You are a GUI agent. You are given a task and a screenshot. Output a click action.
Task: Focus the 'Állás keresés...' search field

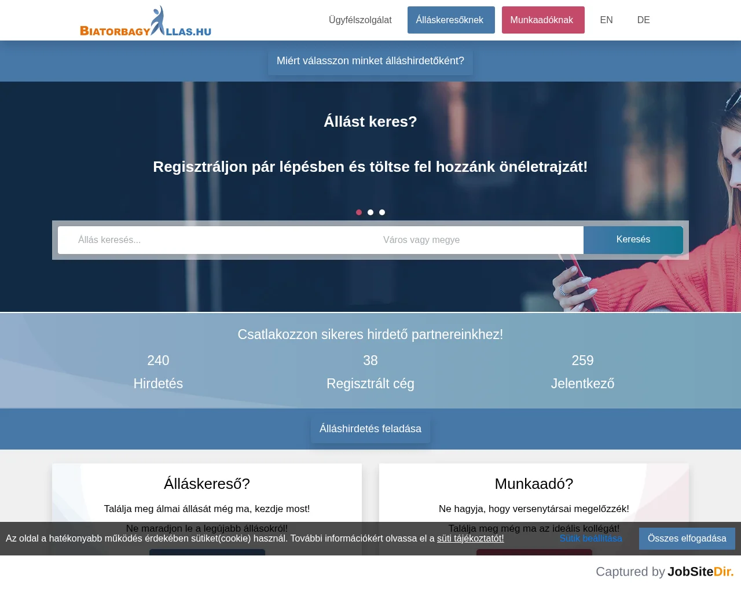pyautogui.click(x=210, y=240)
